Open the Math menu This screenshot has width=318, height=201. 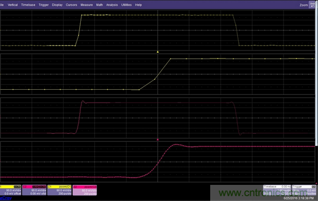99,5
